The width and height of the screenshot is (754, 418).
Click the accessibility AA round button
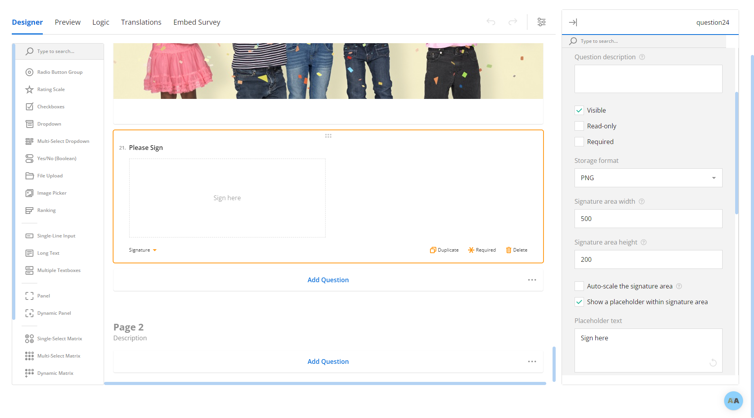tap(733, 401)
